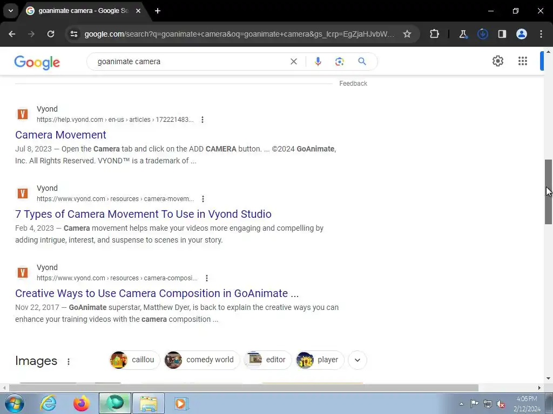Open more options for 7 Types result

203,199
